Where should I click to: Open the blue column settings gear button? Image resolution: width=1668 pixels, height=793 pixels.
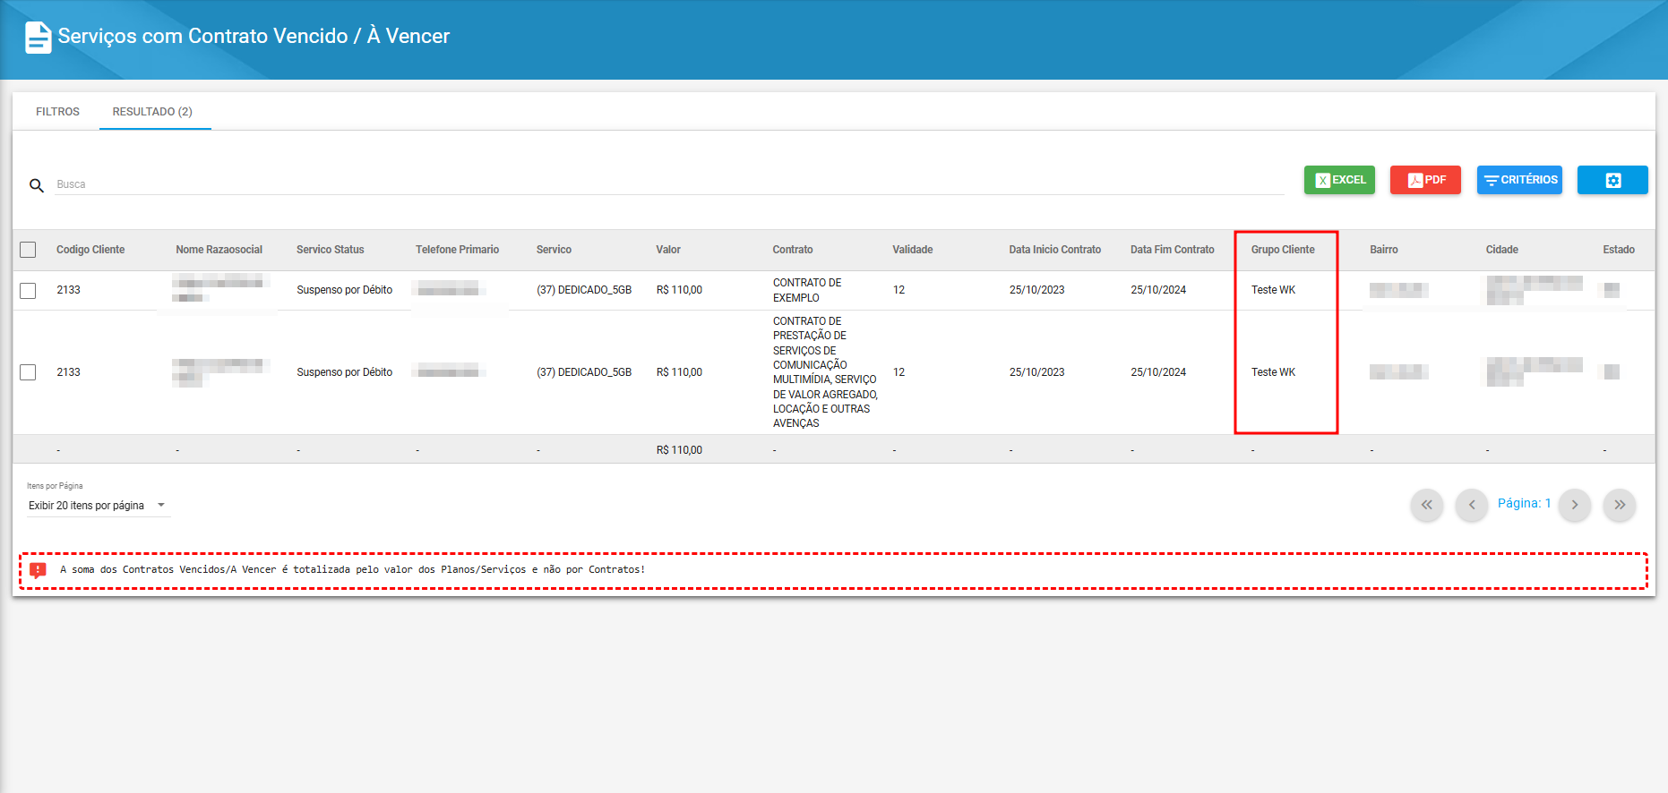[1612, 180]
